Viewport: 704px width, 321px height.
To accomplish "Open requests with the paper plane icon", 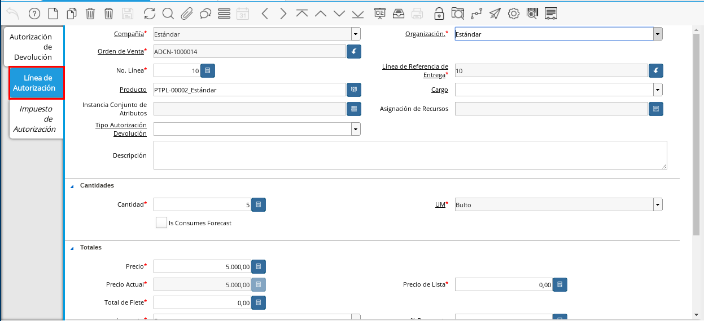I will click(495, 13).
